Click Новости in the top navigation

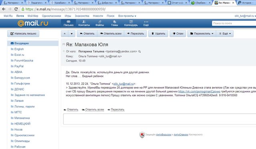pyautogui.click(x=98, y=16)
